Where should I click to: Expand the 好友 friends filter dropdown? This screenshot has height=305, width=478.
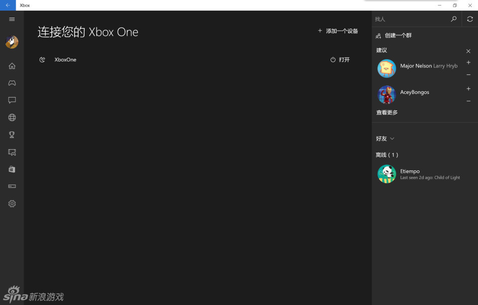coord(385,139)
